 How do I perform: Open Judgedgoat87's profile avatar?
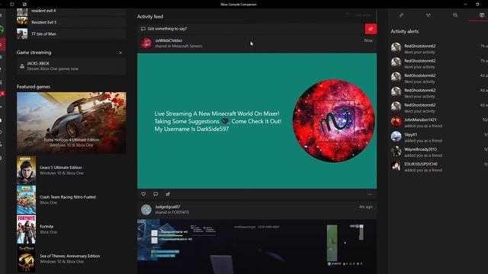pyautogui.click(x=146, y=210)
